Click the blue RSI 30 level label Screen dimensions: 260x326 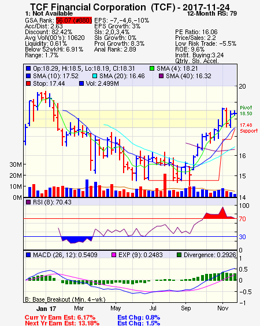tap(242, 237)
